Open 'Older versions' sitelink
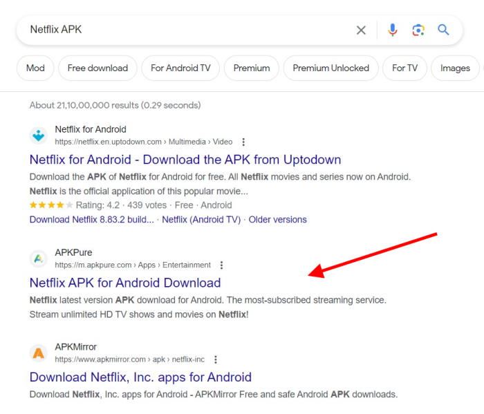The height and width of the screenshot is (414, 484). (278, 220)
